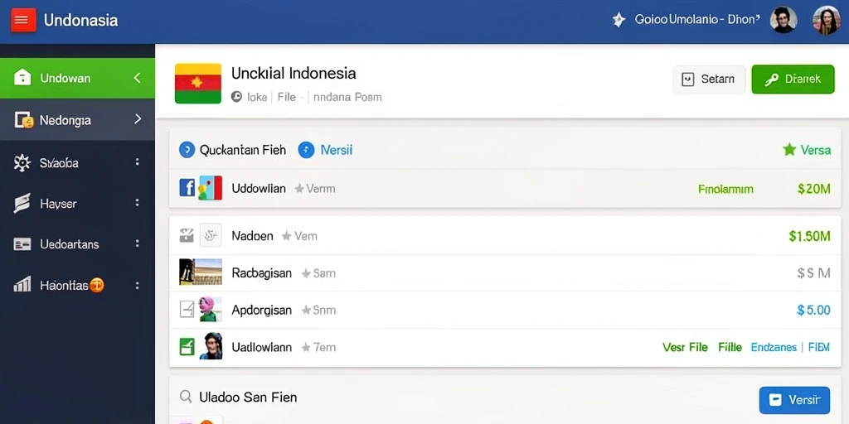Click the Syaoba gear icon

click(x=22, y=163)
